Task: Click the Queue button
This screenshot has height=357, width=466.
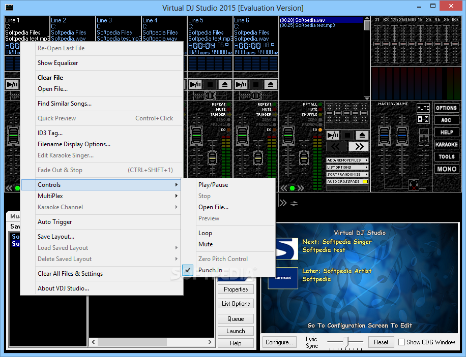Action: coord(236,319)
